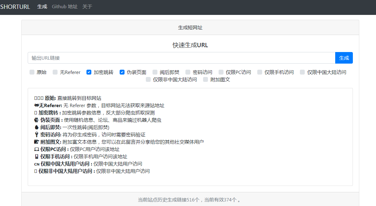Enable the 阅后即焚 checkbox
The height and width of the screenshot is (206, 376).
[x=155, y=72]
